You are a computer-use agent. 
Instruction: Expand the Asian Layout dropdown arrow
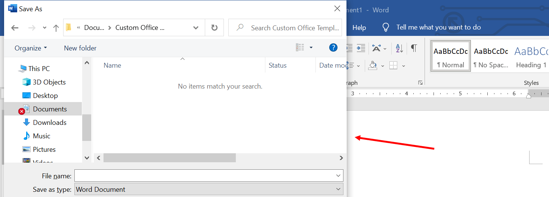(385, 48)
